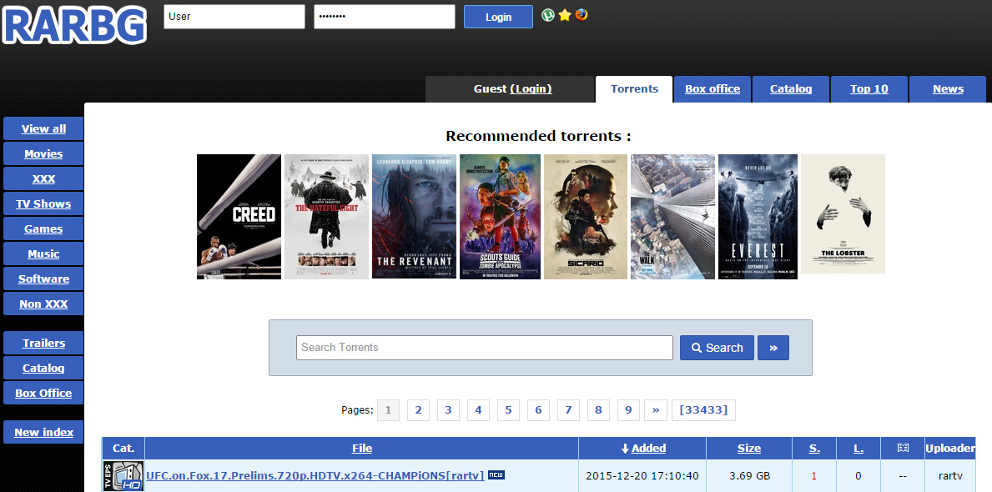Viewport: 992px width, 492px height.
Task: Select the Search Torrents input field
Action: click(x=485, y=348)
